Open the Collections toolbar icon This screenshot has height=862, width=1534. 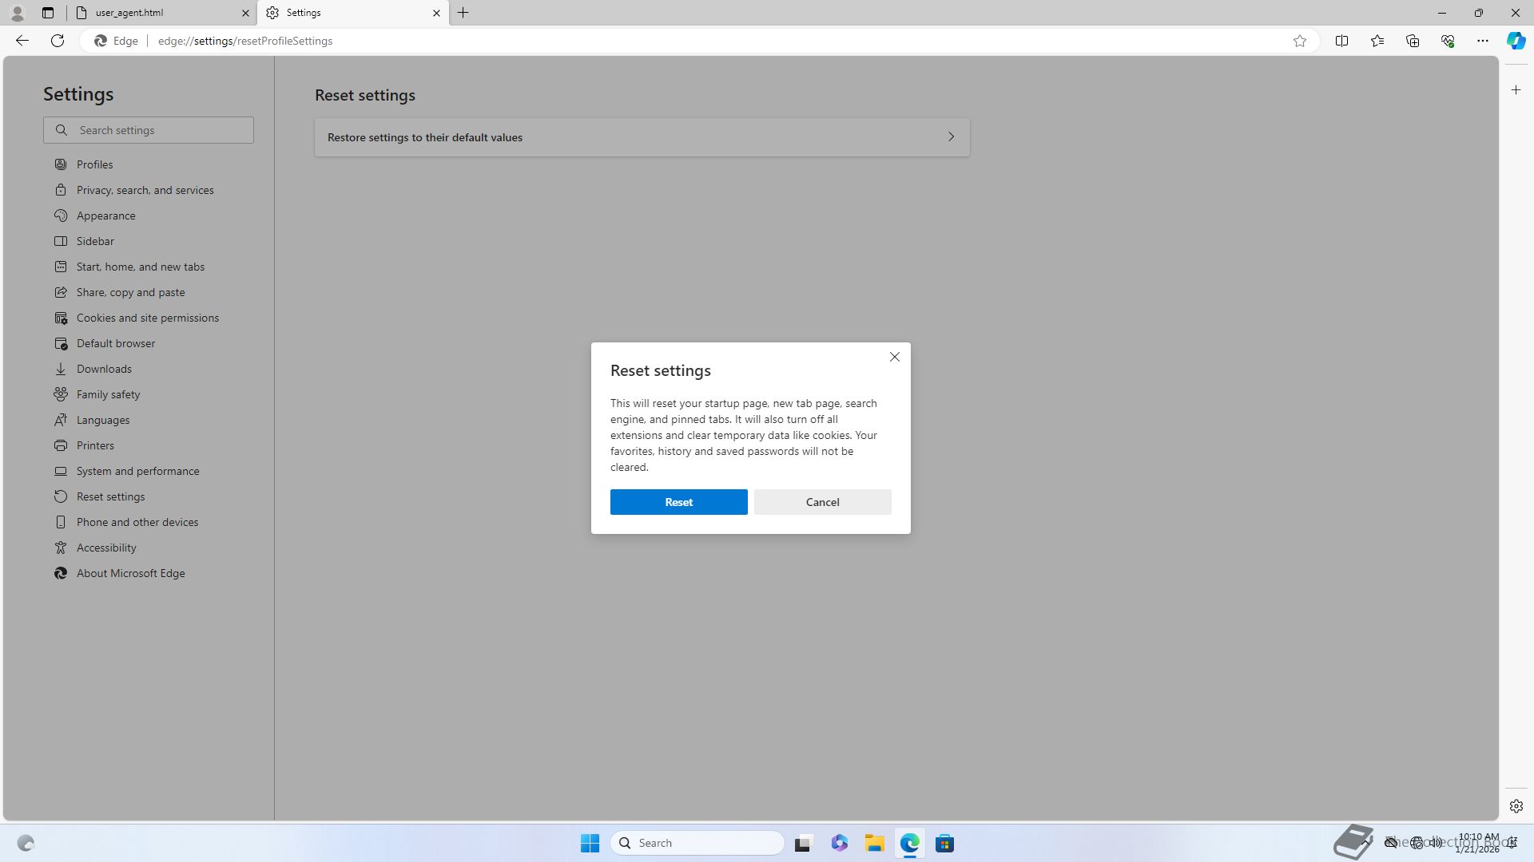click(x=1412, y=41)
